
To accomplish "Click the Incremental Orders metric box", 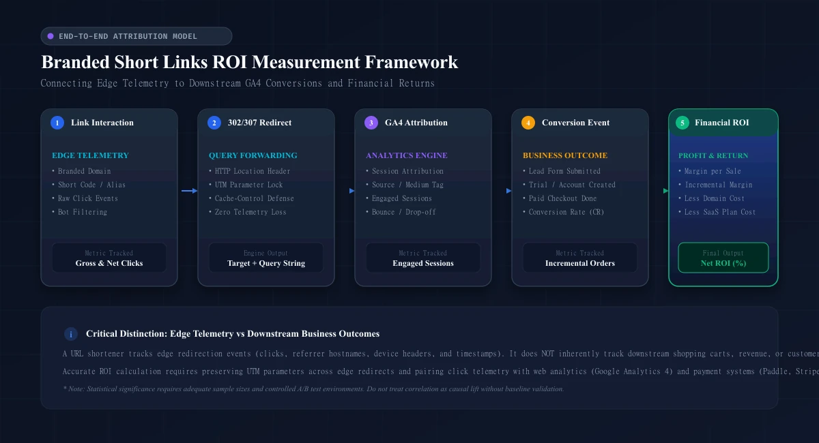I will click(x=580, y=258).
